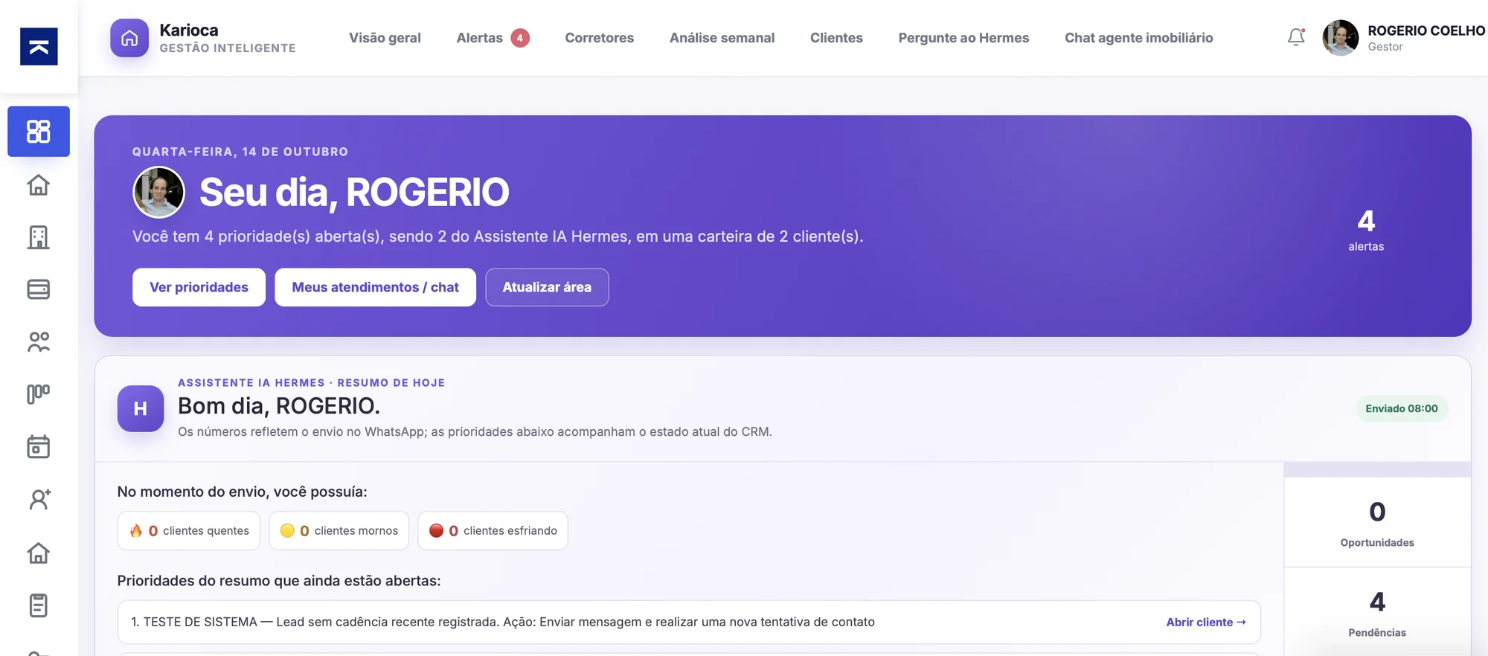This screenshot has height=656, width=1488.
Task: Open the building icon in sidebar
Action: [x=39, y=237]
